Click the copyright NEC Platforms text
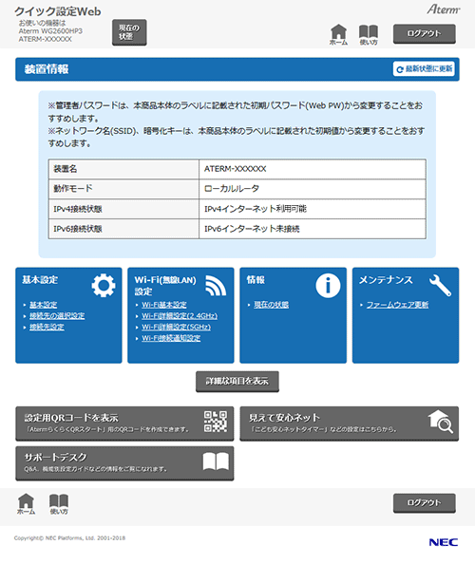 [69, 538]
